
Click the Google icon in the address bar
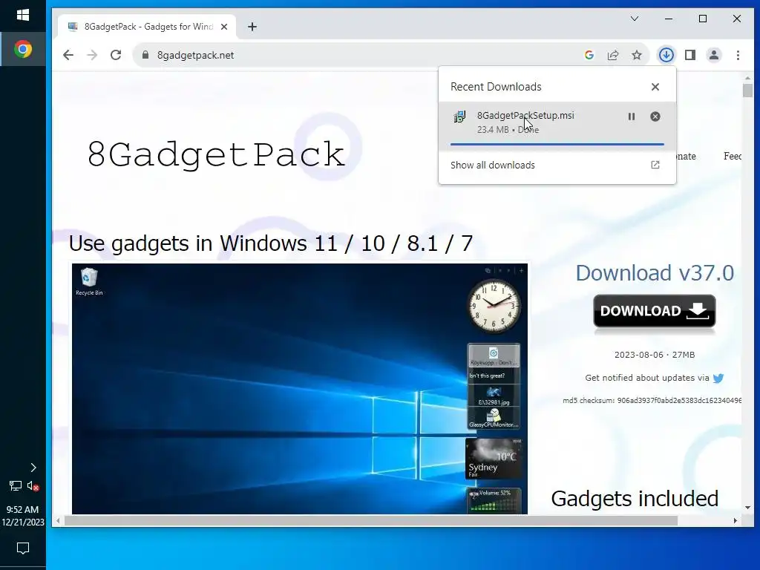pos(589,55)
